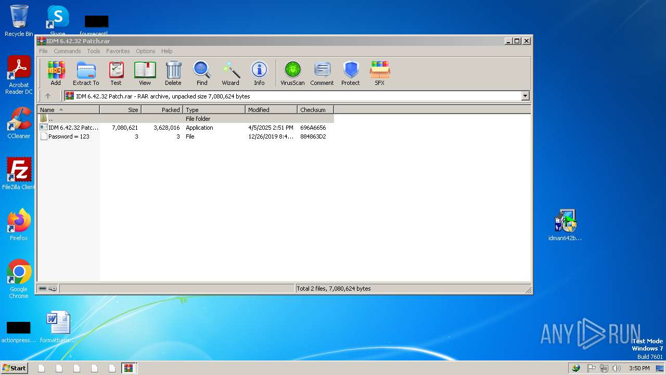Image resolution: width=666 pixels, height=375 pixels.
Task: Select the parent folder '..' row
Action: pos(185,119)
